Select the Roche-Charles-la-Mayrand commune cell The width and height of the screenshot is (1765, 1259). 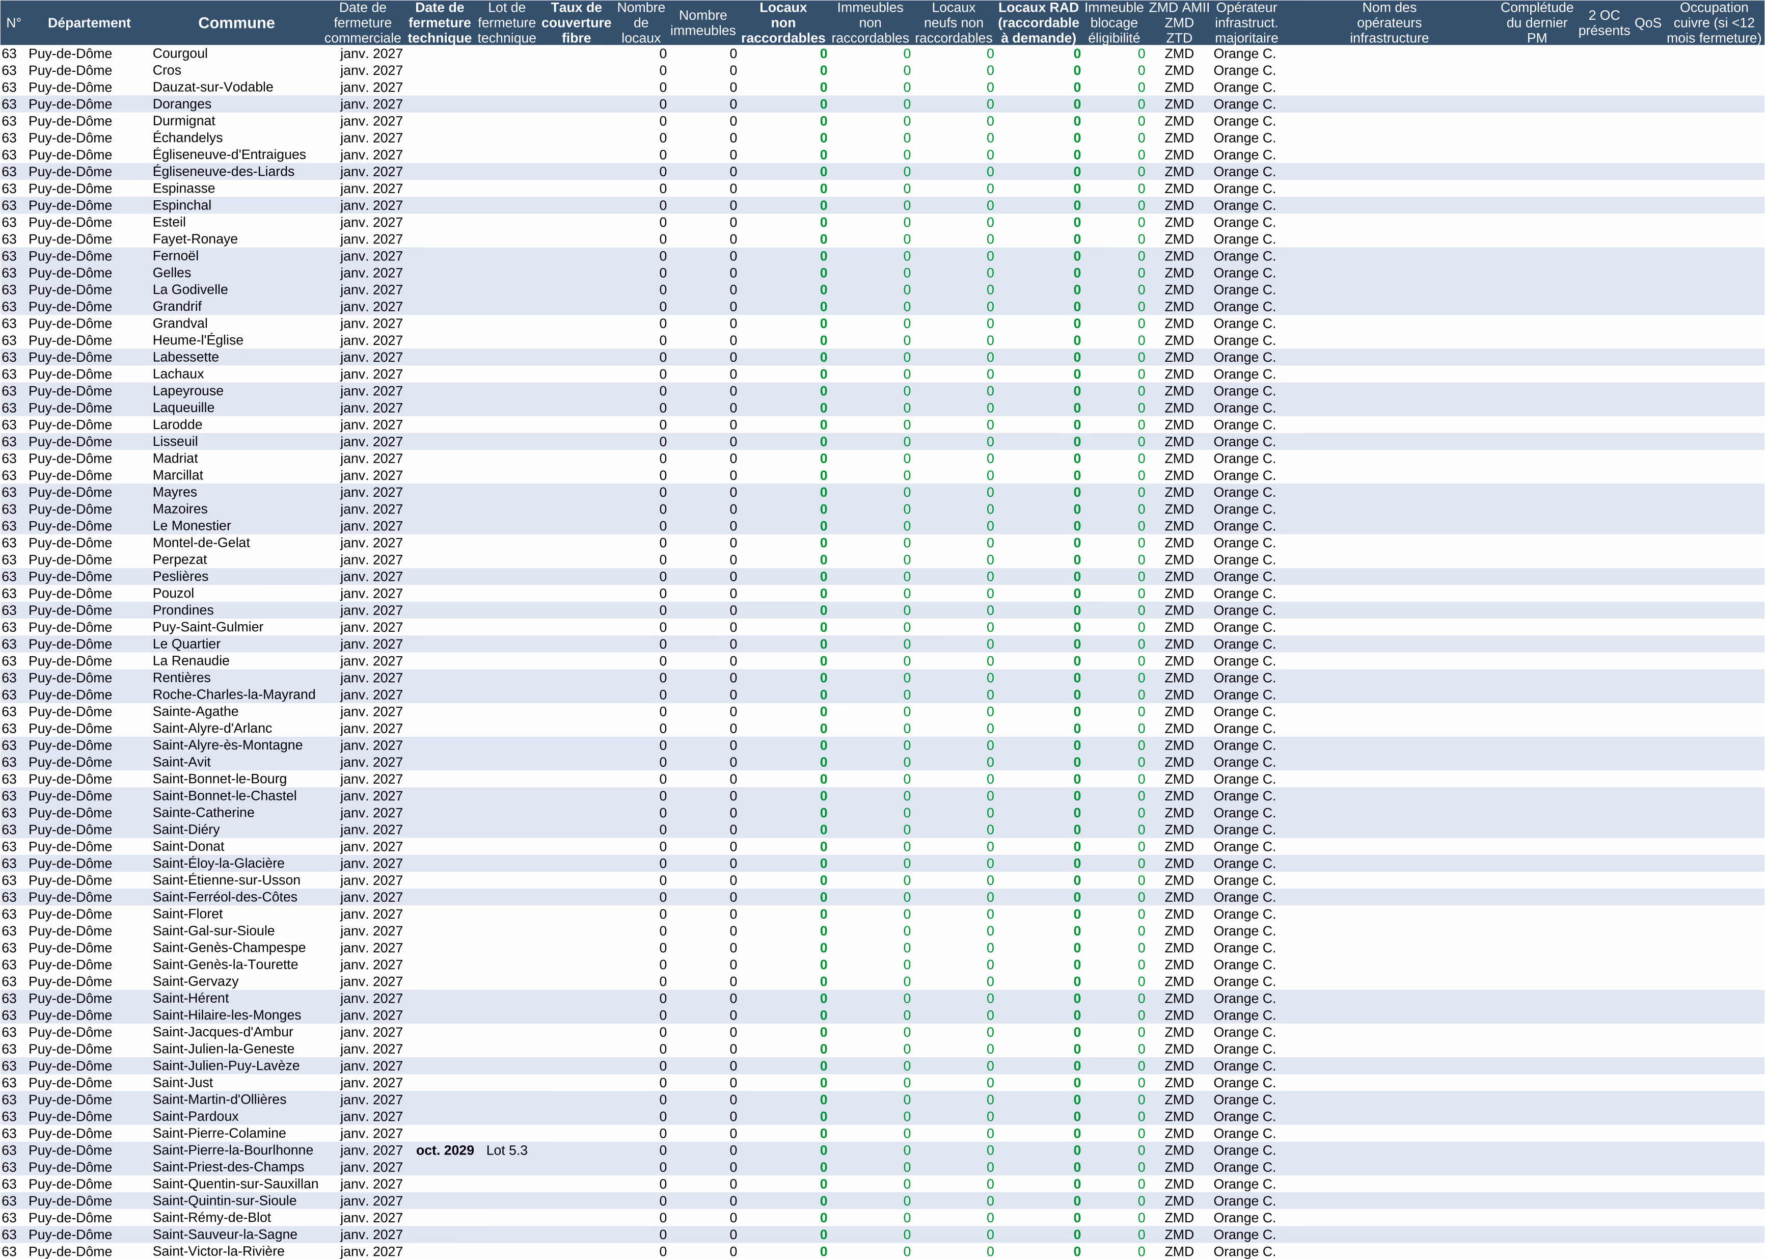pos(233,694)
